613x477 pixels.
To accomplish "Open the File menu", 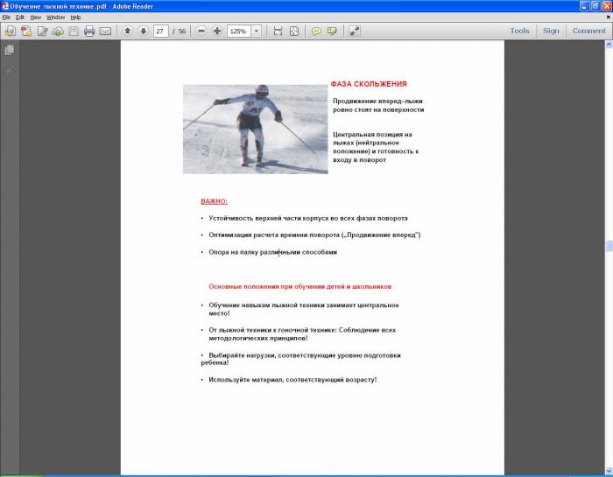I will click(x=6, y=18).
